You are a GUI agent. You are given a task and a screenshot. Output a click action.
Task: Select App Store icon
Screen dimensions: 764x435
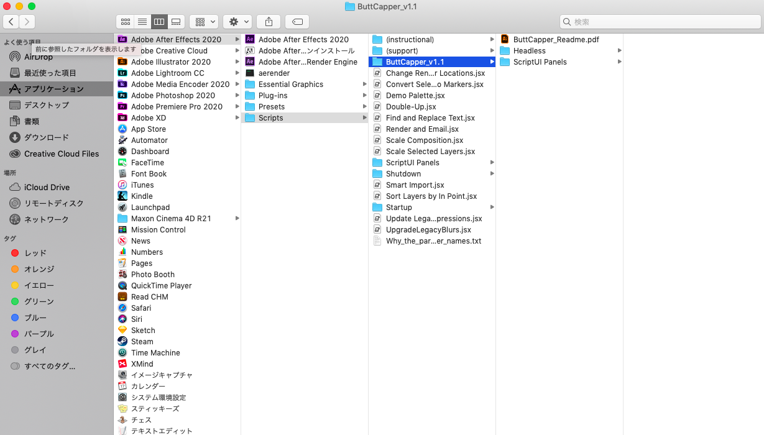pyautogui.click(x=122, y=129)
